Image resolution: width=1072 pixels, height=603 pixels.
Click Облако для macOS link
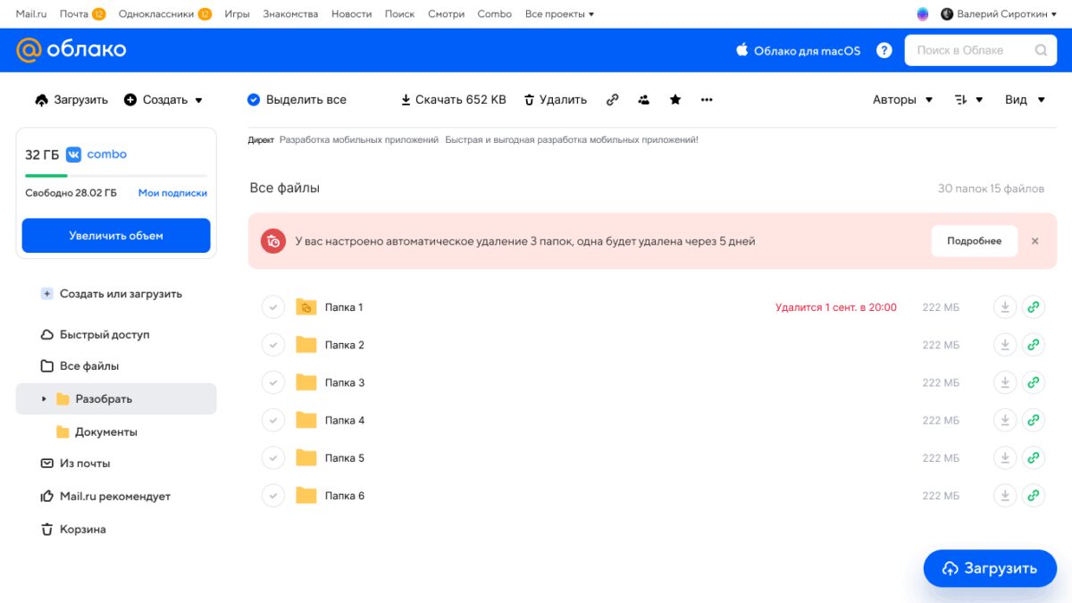tap(798, 51)
